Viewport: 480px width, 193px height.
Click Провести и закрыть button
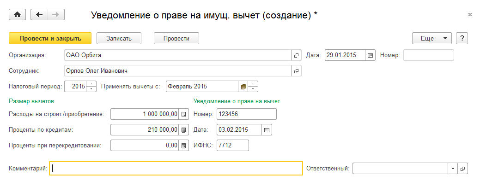50,38
